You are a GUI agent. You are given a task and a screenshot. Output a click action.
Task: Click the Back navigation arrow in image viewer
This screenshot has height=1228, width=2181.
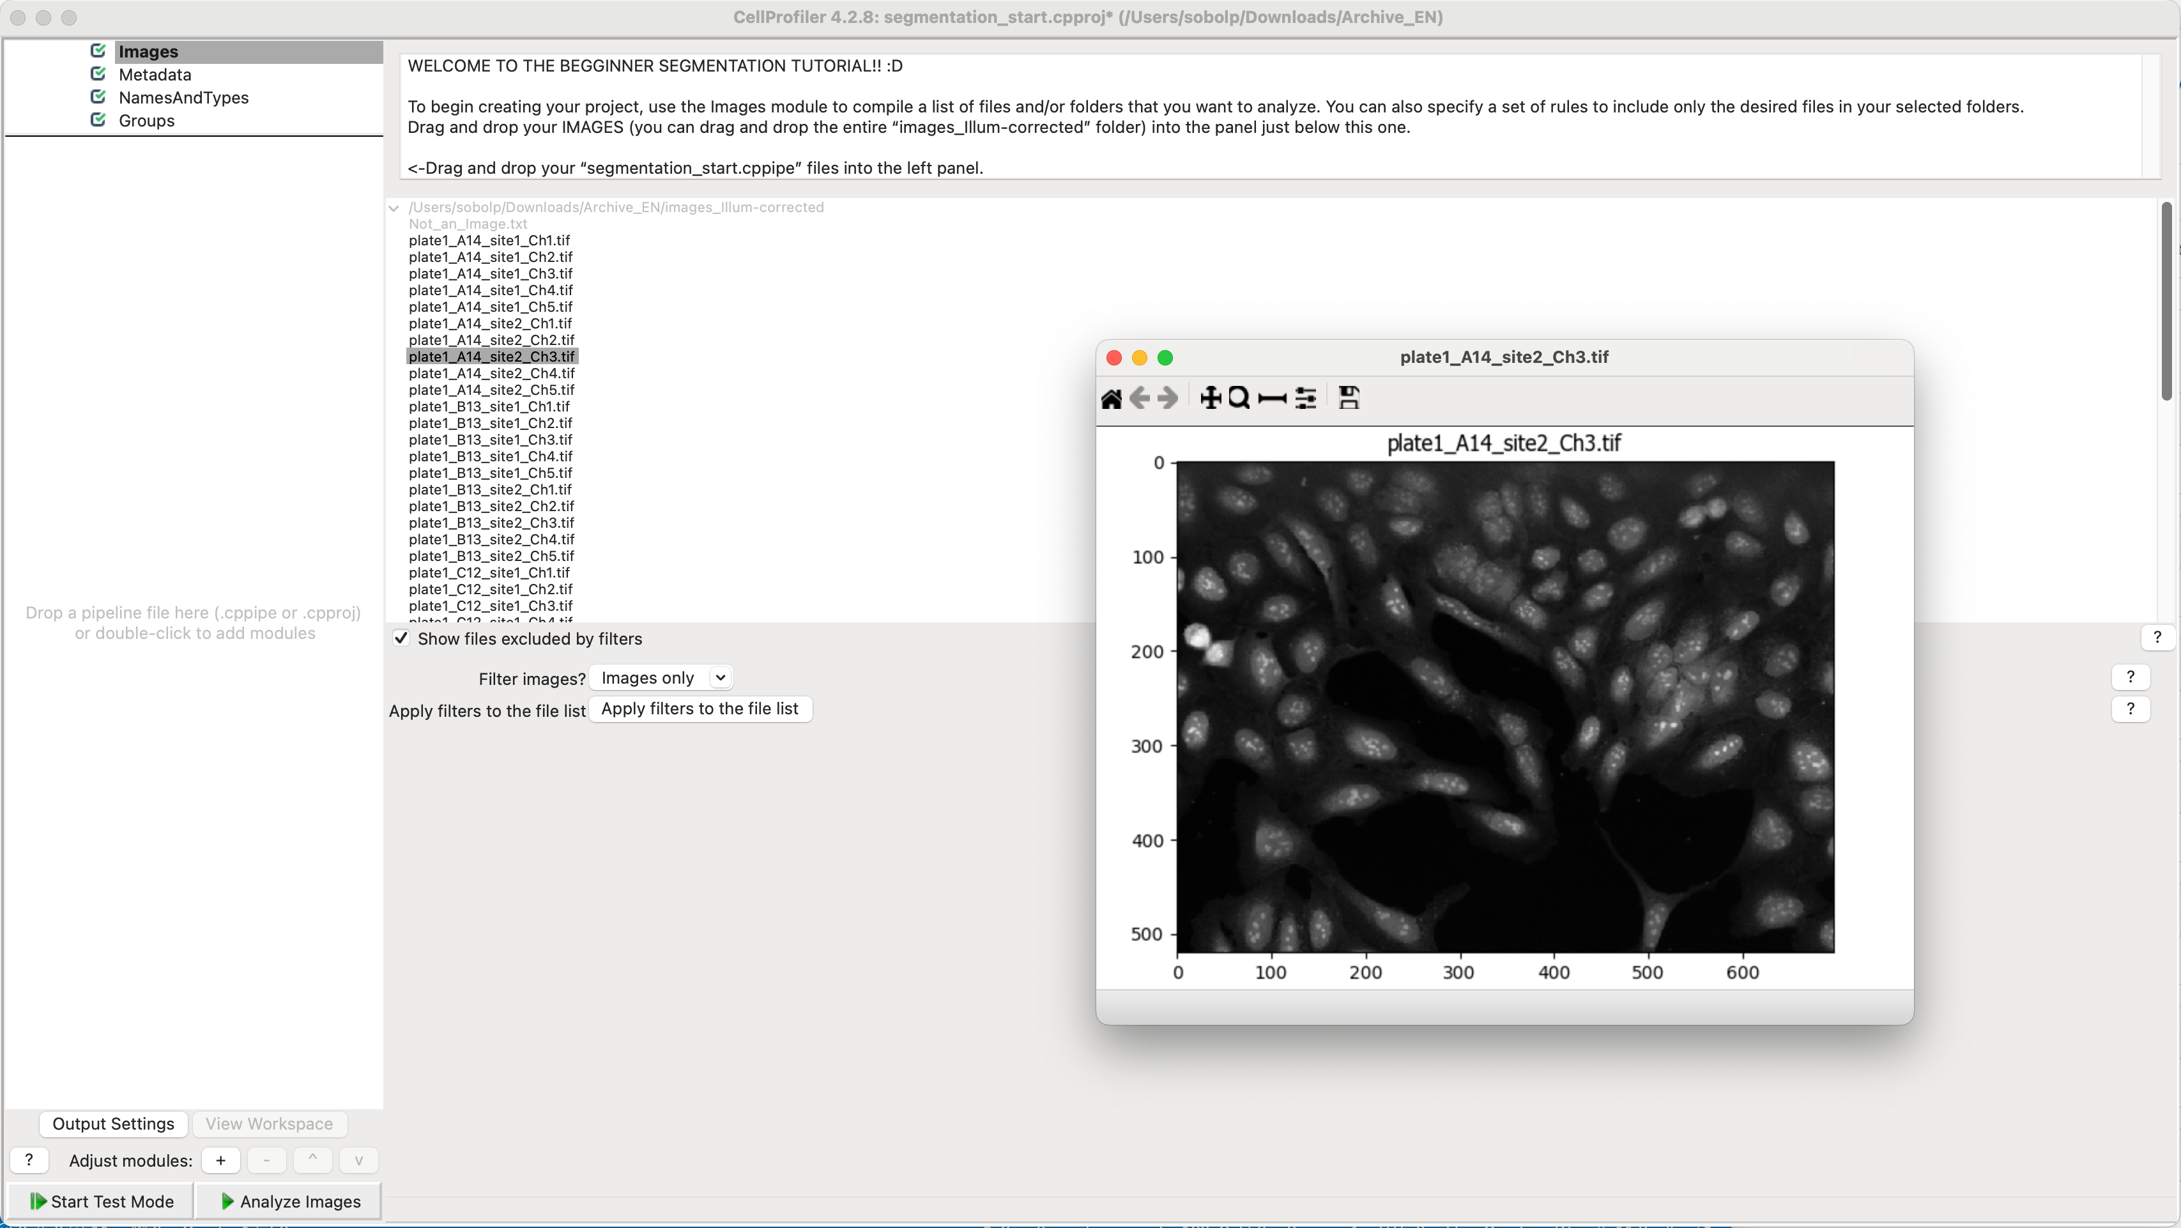[1140, 397]
